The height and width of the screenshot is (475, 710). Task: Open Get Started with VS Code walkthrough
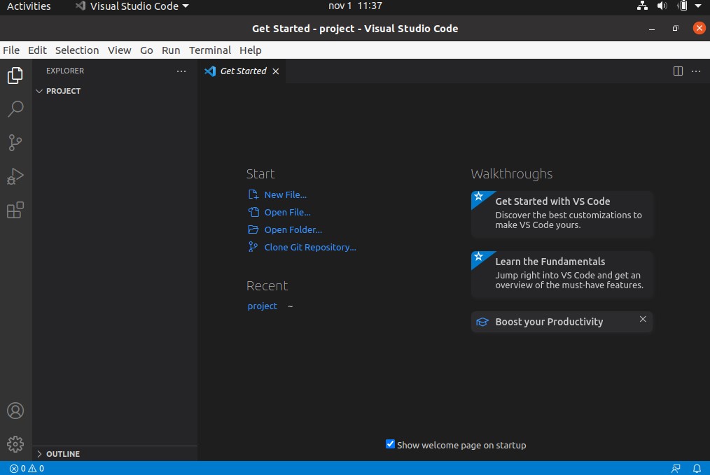point(562,213)
